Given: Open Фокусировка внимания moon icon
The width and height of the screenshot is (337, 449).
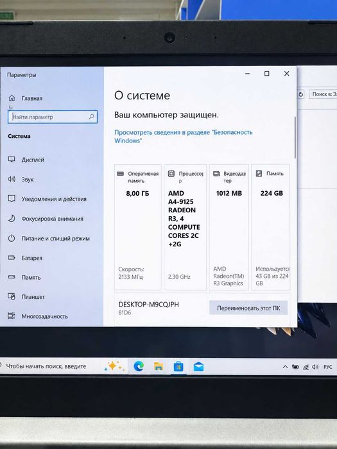Looking at the screenshot, I should [x=12, y=219].
